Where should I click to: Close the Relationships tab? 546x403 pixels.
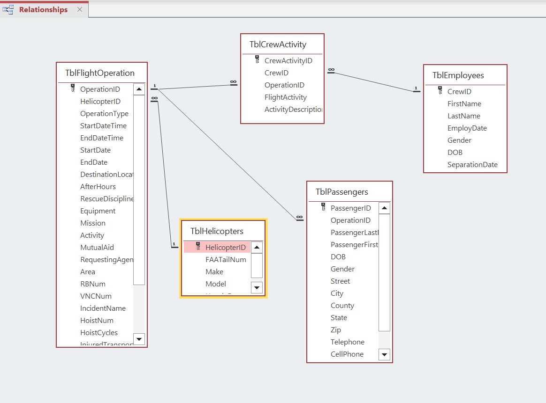(79, 9)
